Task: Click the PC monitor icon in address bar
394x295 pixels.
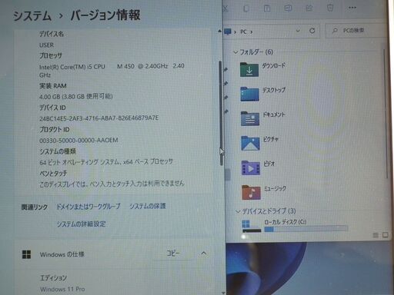Action: tap(228, 31)
